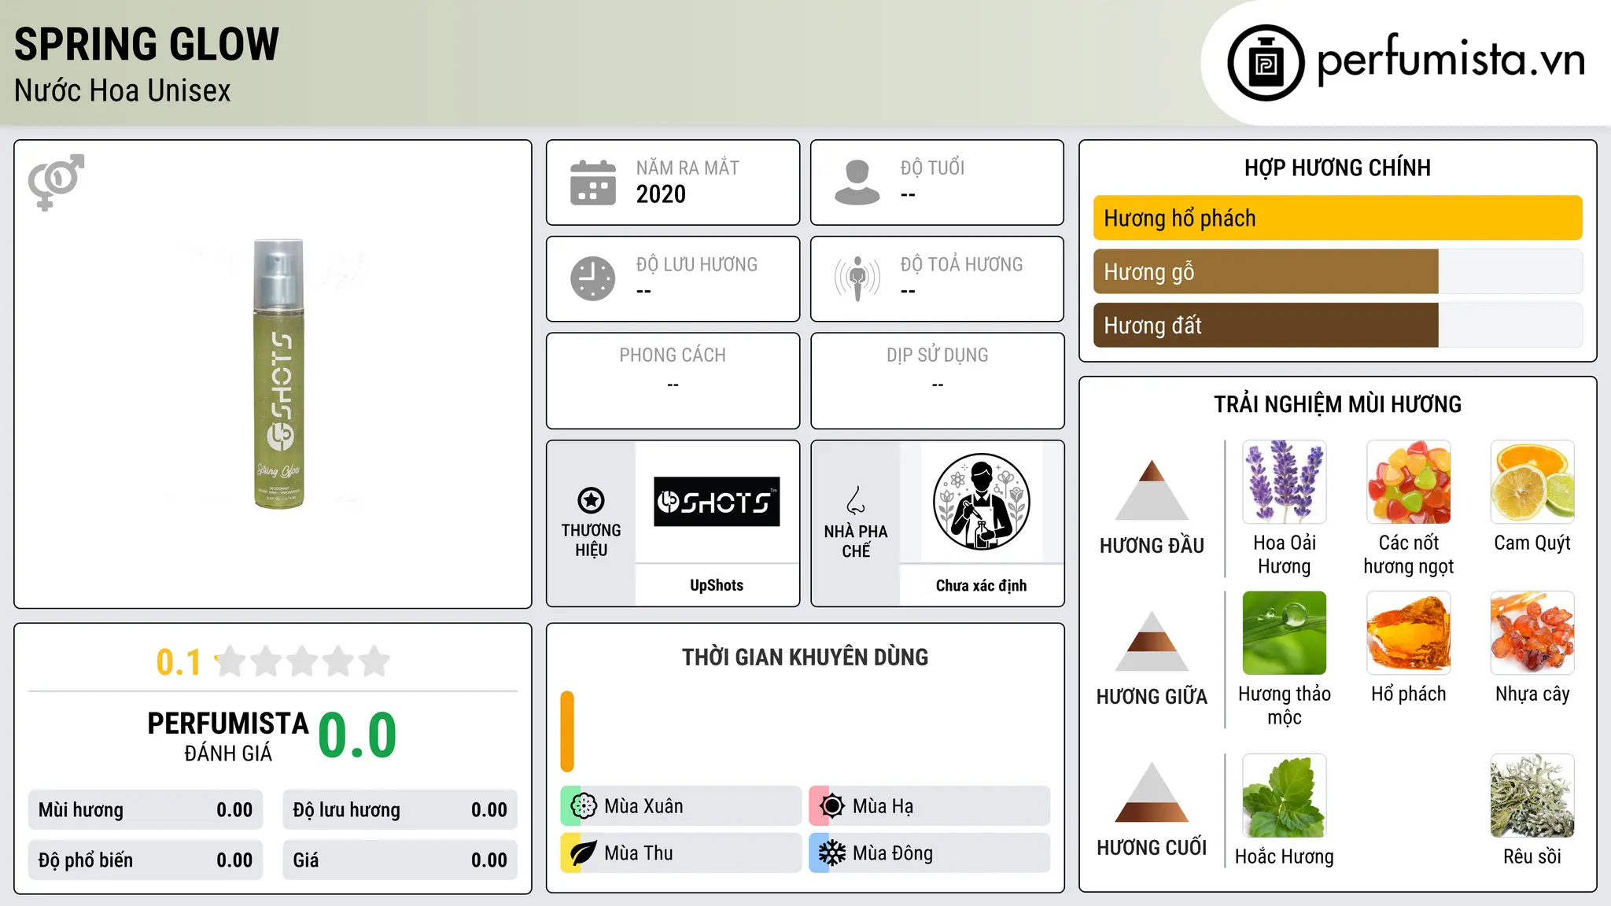Open the UpShots brand logo
Viewport: 1611px width, 906px height.
[717, 502]
